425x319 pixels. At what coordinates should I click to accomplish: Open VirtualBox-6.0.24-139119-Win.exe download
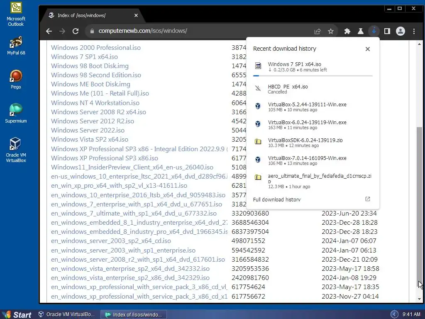(x=313, y=125)
